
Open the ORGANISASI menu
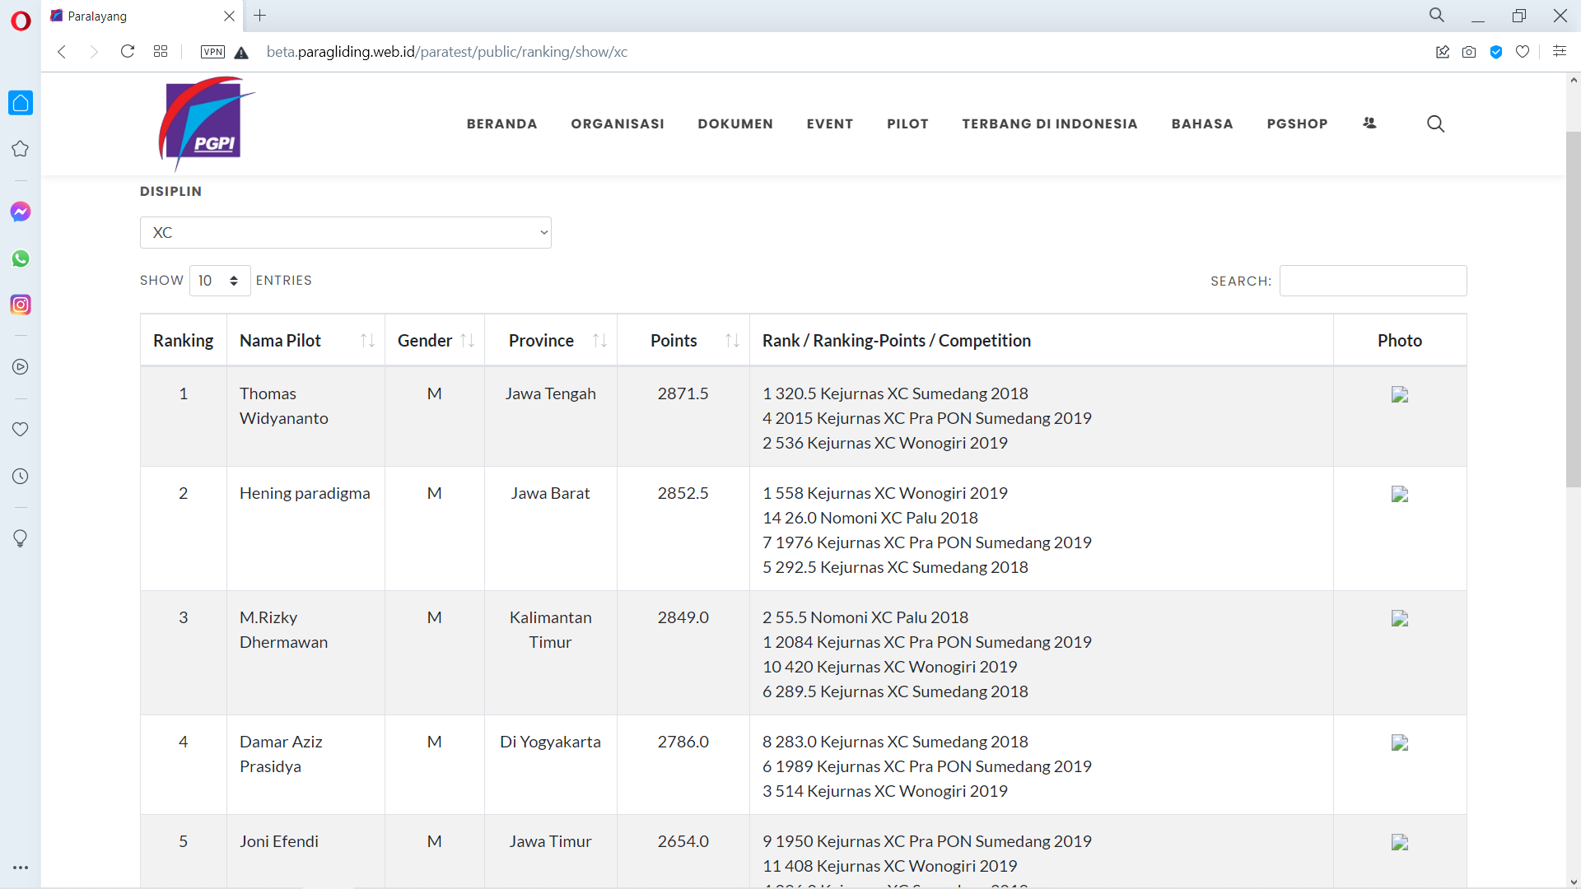[618, 123]
